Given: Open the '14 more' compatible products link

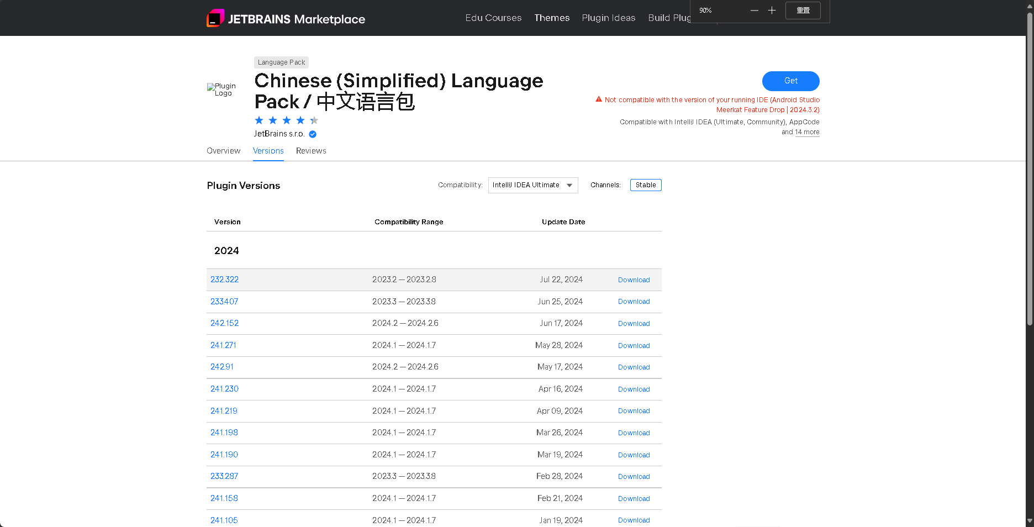Looking at the screenshot, I should click(807, 132).
